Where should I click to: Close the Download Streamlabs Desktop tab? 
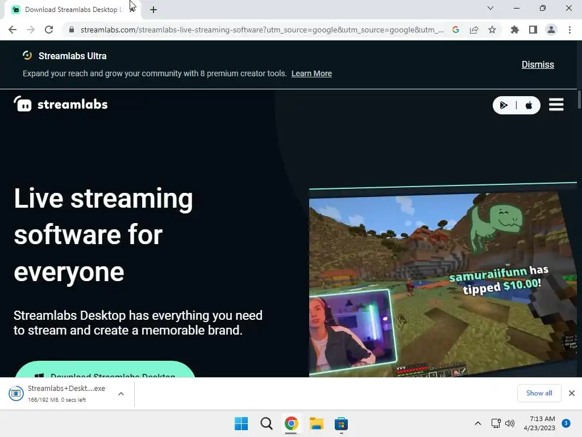tap(132, 10)
